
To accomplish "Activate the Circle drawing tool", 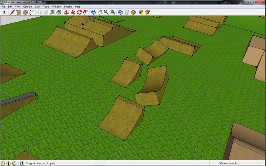I will (x=25, y=12).
